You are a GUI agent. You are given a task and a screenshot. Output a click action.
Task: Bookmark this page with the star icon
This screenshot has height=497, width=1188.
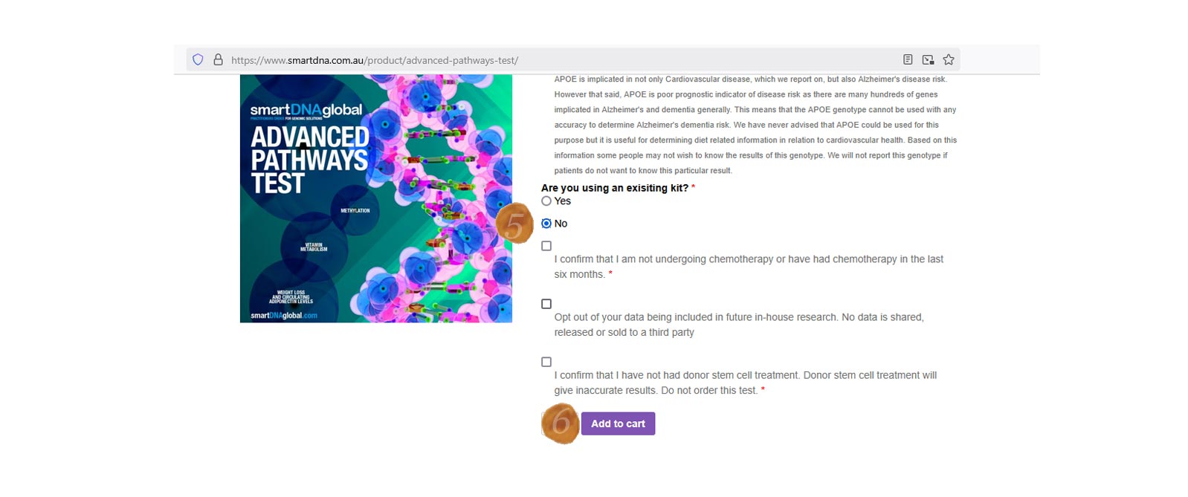[949, 59]
